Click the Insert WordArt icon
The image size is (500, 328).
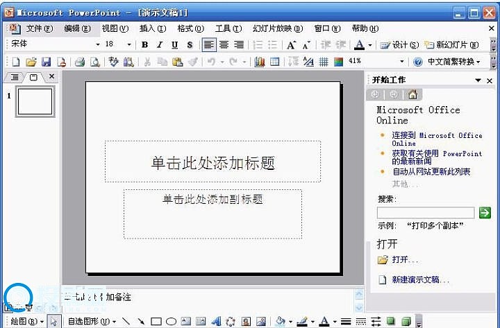point(215,321)
